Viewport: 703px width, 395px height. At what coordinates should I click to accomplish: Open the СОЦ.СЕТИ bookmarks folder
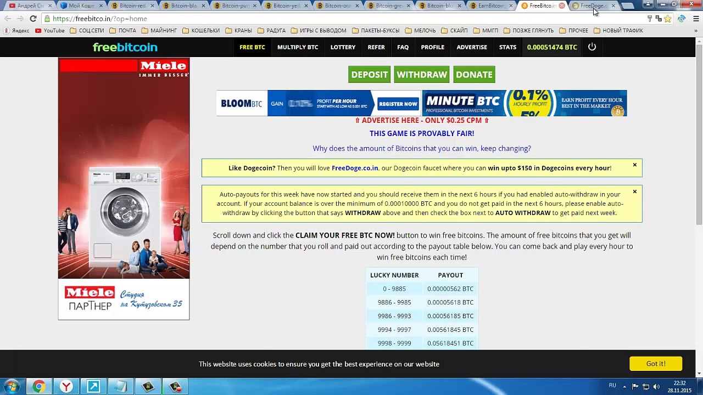point(87,31)
